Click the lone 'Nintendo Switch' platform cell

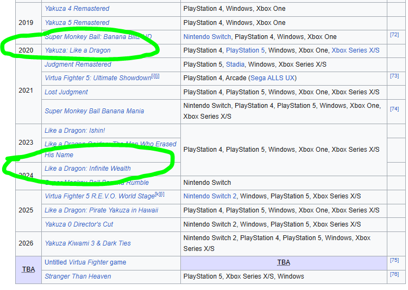click(284, 183)
